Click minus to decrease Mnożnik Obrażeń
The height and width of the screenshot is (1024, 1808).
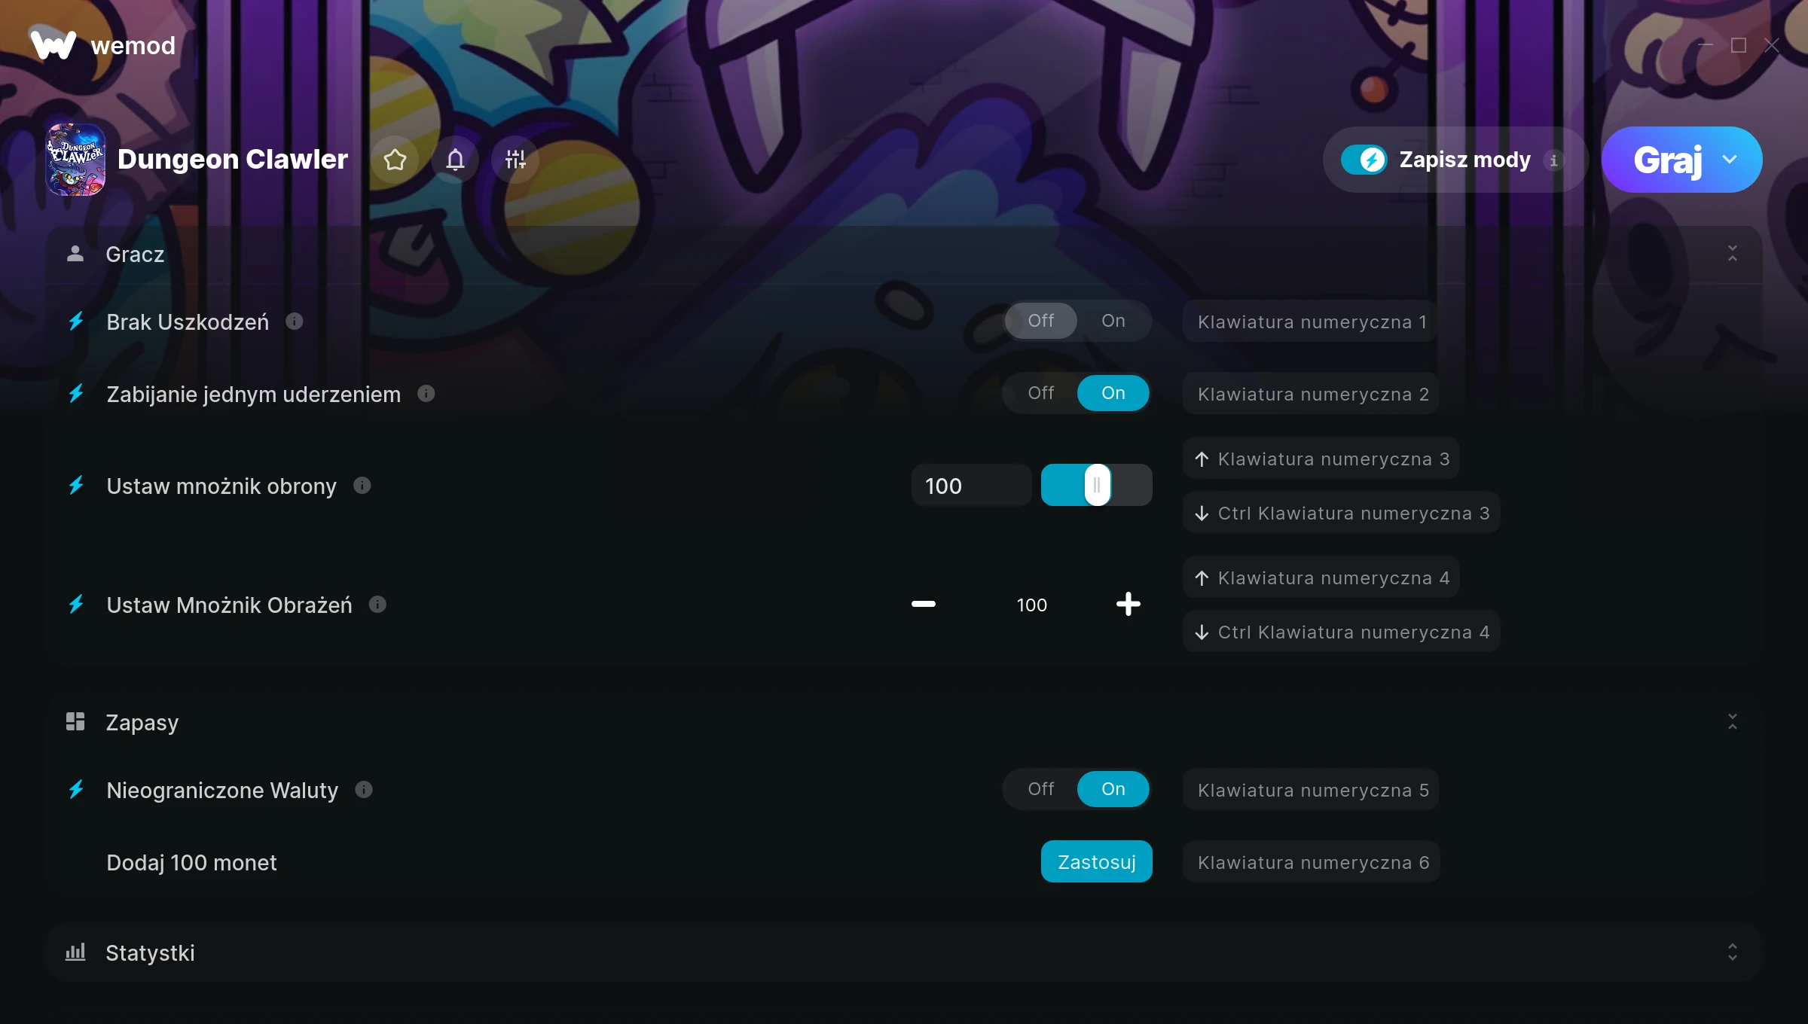pos(924,604)
